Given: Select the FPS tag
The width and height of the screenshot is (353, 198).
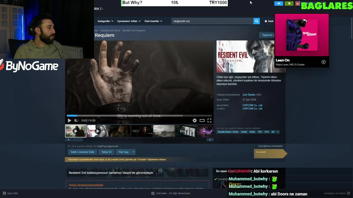Looking at the screenshot, I should pos(267,132).
